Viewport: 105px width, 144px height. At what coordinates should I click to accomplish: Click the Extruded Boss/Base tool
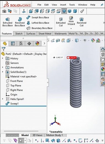7,22
